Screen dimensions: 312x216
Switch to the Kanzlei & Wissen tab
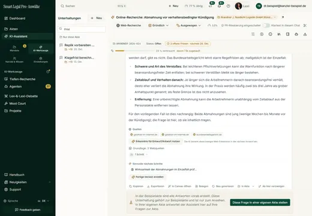point(14,60)
